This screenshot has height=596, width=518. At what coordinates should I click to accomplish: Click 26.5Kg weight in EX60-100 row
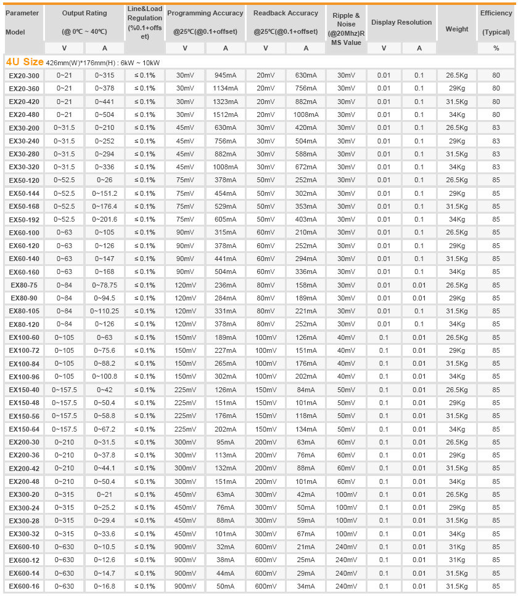point(457,233)
